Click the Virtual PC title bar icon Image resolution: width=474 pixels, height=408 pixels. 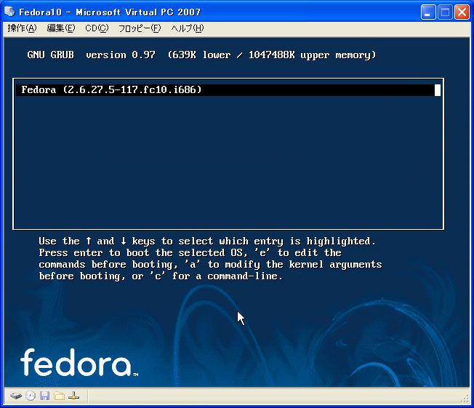(x=9, y=12)
